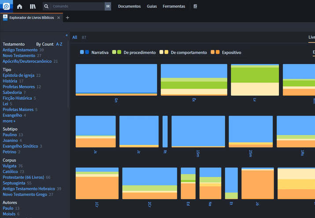Close the Explorador de Livros Bíblicos tab
Viewport: 315px width, 218px height.
[59, 18]
